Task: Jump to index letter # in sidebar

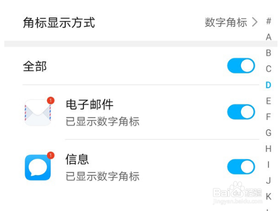Action: tap(268, 21)
